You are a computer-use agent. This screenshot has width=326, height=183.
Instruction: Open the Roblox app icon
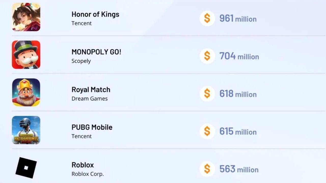pos(26,167)
